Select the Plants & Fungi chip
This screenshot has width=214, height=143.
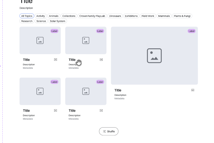pyautogui.click(x=182, y=16)
